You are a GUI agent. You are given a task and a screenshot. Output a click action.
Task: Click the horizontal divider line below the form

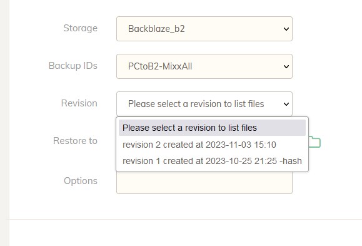point(186,219)
